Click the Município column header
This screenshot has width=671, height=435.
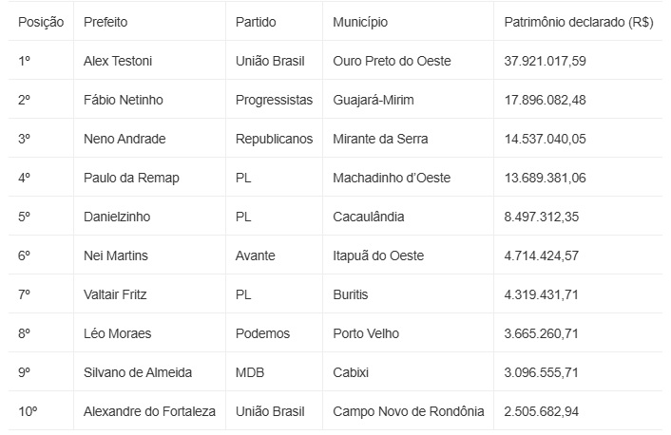[x=360, y=22]
